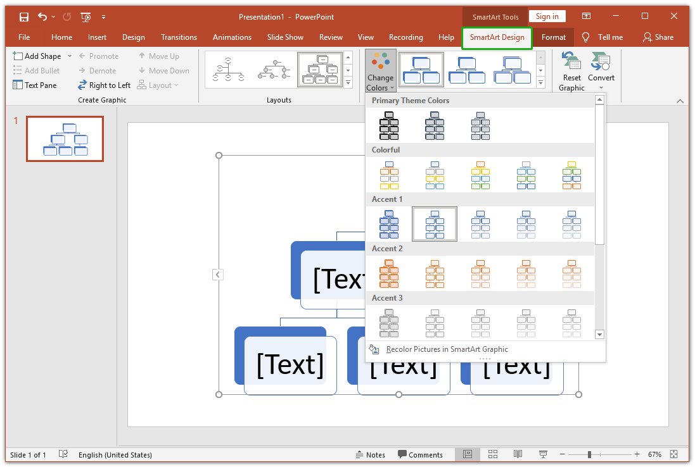The height and width of the screenshot is (467, 695).
Task: Click the Redo icon in quick access toolbar
Action: click(x=67, y=17)
